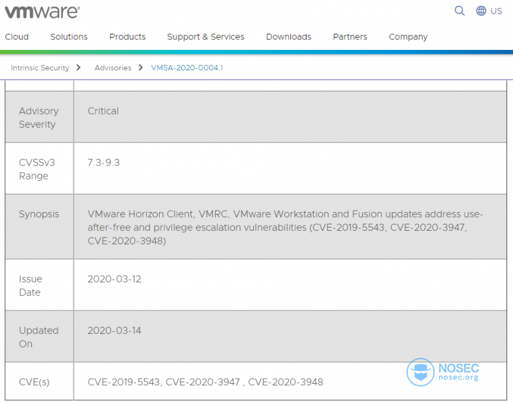Select the Updated On label

[x=38, y=337]
